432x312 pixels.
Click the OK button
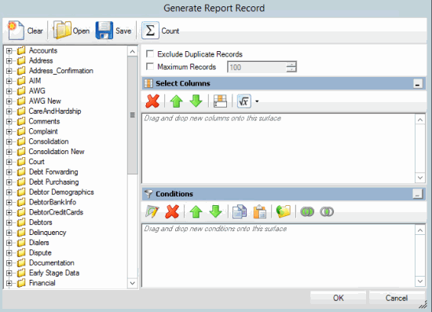click(338, 298)
